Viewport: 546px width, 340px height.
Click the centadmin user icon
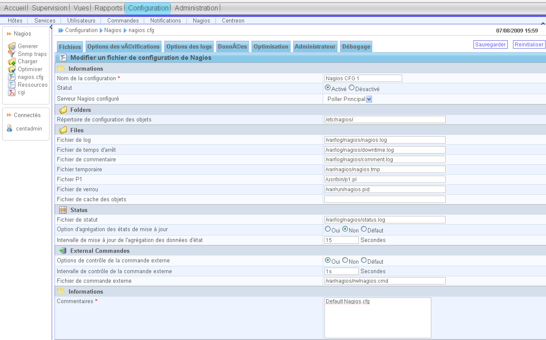10,128
